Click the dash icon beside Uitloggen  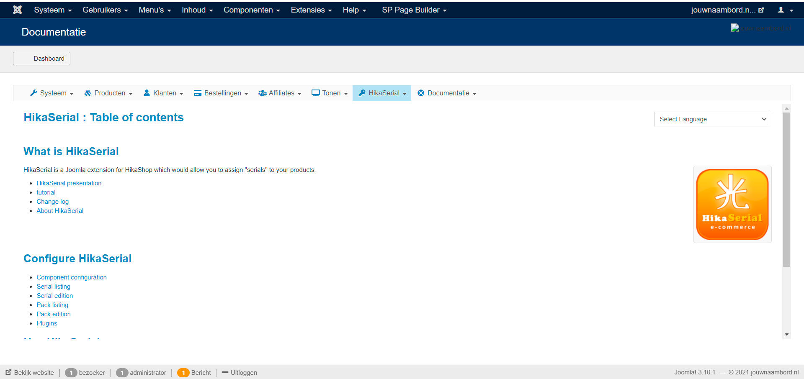(225, 372)
